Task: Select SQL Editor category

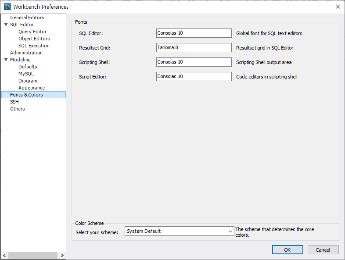Action: [x=22, y=25]
